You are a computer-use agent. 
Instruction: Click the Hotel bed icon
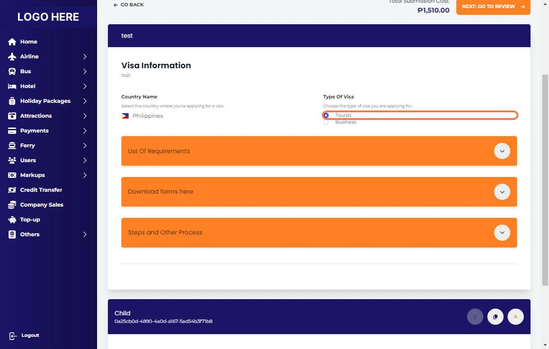(12, 86)
